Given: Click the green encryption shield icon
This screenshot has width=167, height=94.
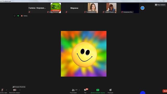Looking at the screenshot, I should 18,16.
